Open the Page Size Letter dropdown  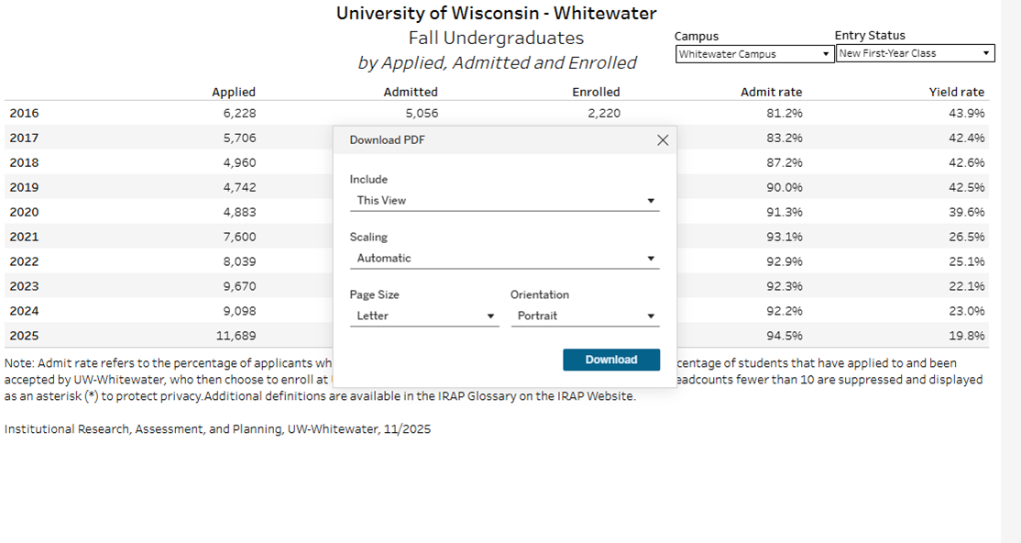[424, 316]
